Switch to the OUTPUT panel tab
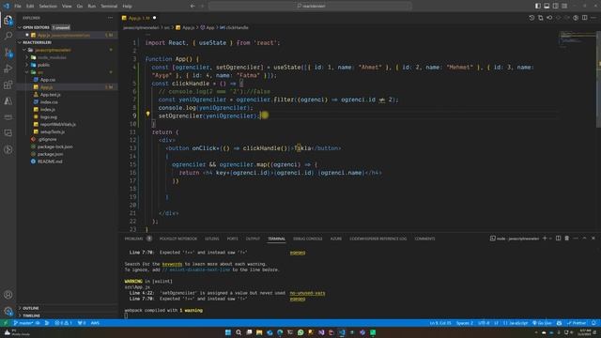Image resolution: width=601 pixels, height=338 pixels. click(253, 238)
